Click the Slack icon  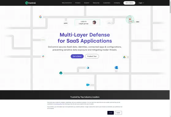(x=43, y=56)
